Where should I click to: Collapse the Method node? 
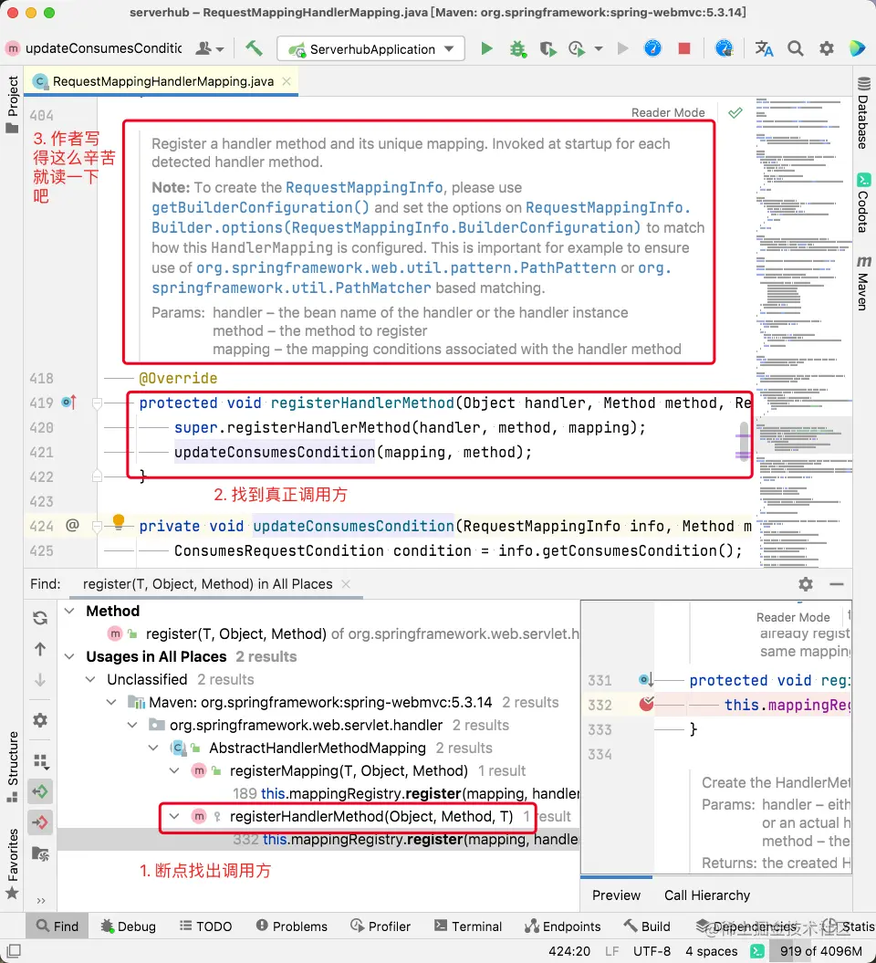[x=70, y=611]
